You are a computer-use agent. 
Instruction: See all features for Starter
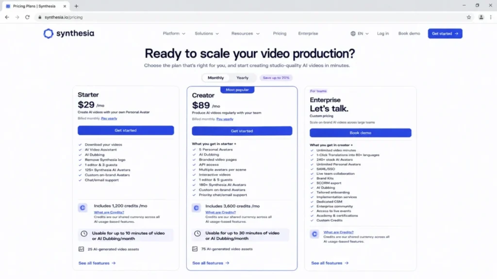tap(97, 263)
